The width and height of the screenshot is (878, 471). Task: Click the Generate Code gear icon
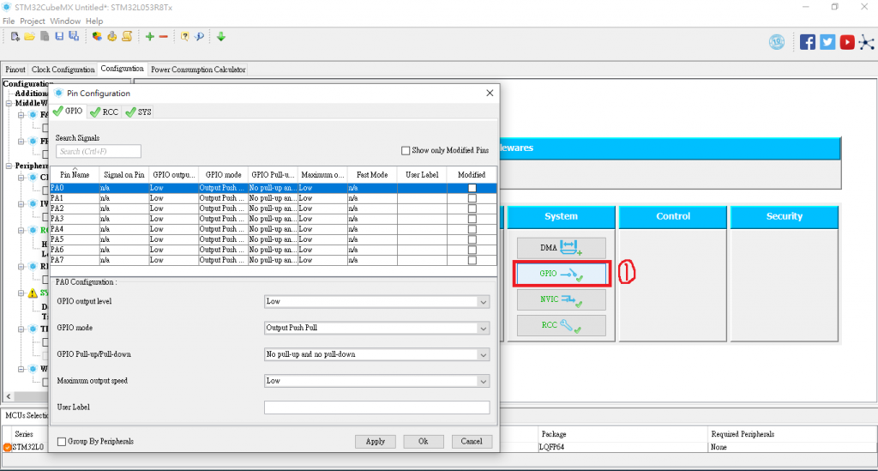(x=112, y=36)
